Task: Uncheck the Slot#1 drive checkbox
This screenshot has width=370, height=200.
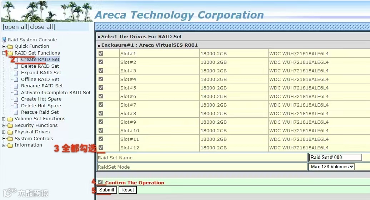Action: [x=101, y=53]
